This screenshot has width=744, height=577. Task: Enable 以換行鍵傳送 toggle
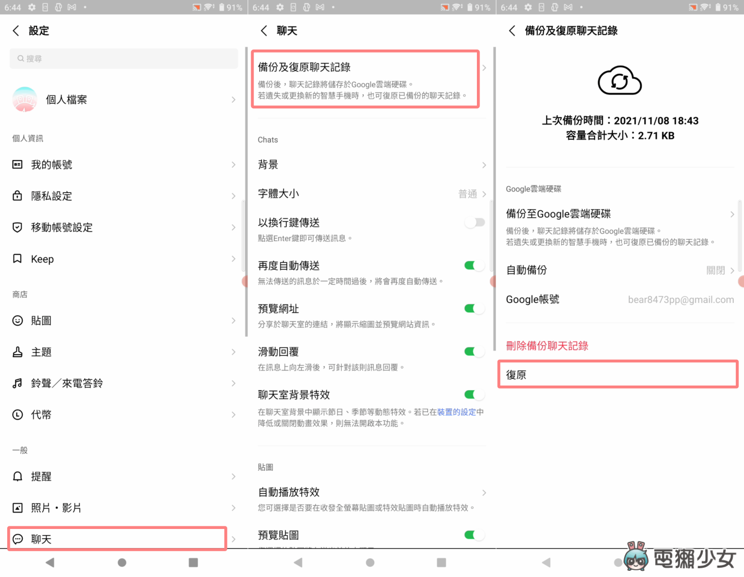[x=474, y=222]
